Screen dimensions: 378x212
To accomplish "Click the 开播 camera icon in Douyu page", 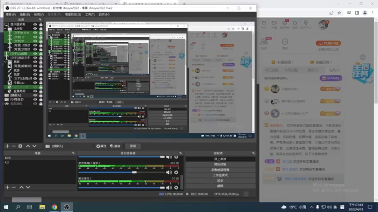I will [274, 23].
